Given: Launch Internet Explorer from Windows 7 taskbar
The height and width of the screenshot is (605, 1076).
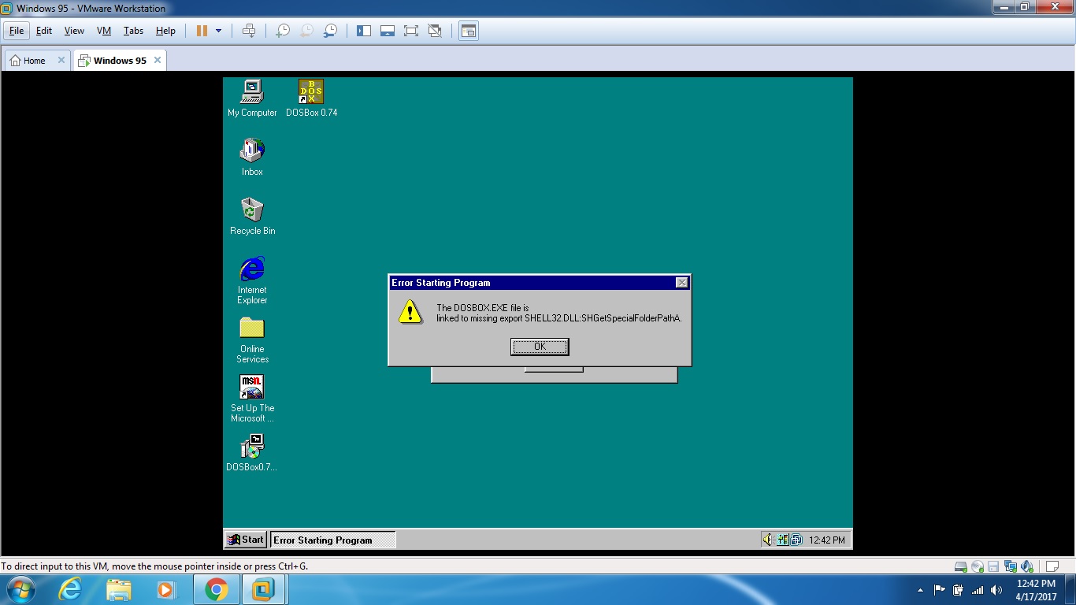Looking at the screenshot, I should [x=70, y=589].
